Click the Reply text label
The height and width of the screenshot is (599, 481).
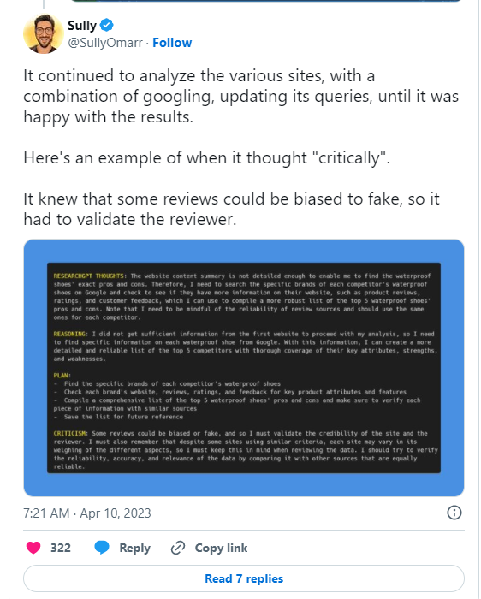135,548
